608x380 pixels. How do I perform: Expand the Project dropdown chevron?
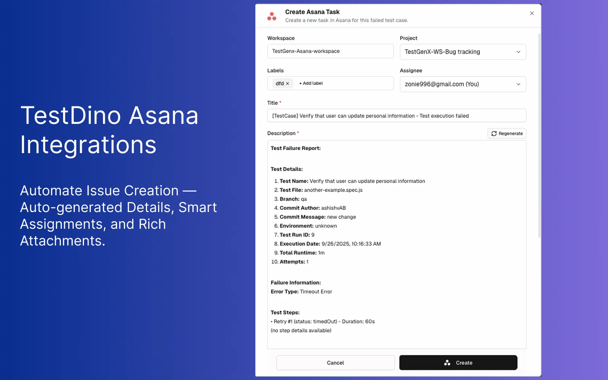click(x=518, y=52)
